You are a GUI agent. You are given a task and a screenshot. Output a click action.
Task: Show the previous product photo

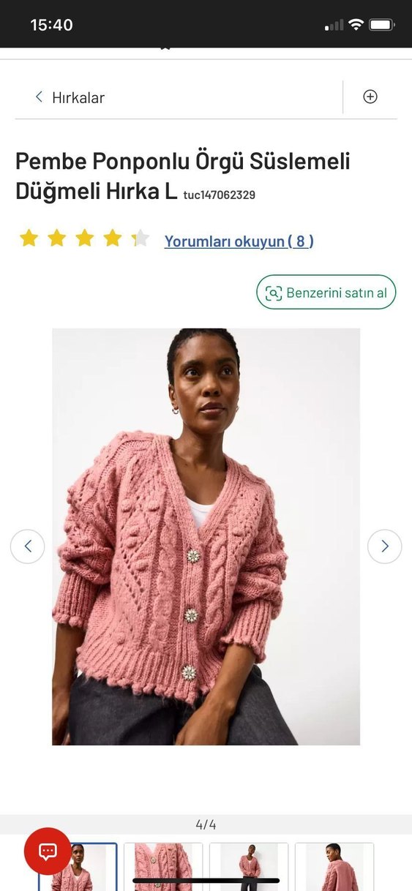pyautogui.click(x=28, y=546)
